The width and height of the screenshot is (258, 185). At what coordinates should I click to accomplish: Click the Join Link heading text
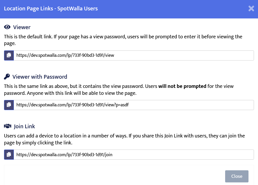coord(25,127)
